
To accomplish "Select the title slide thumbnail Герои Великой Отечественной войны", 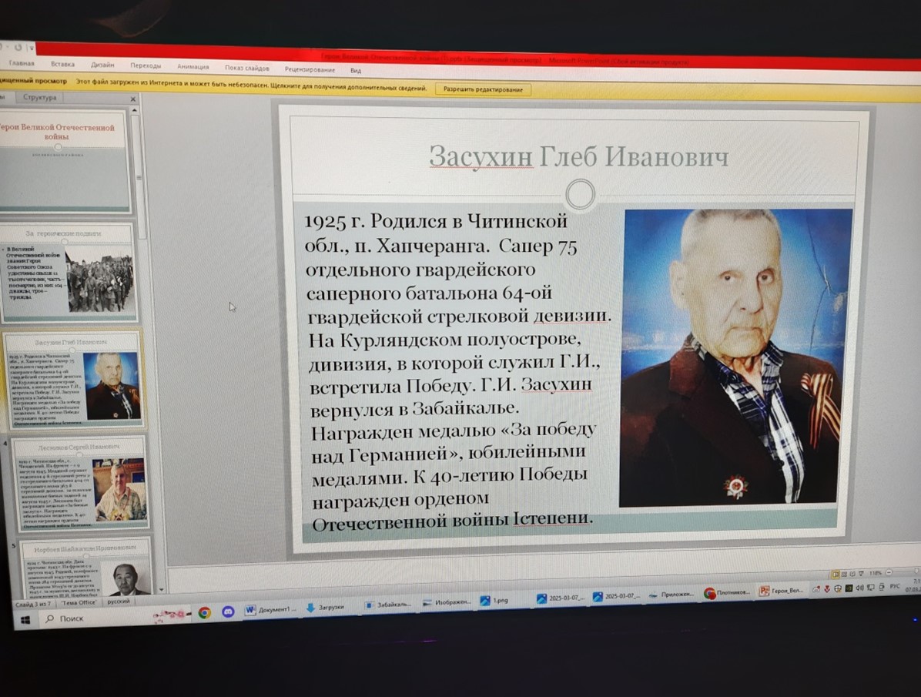I will pos(63,159).
